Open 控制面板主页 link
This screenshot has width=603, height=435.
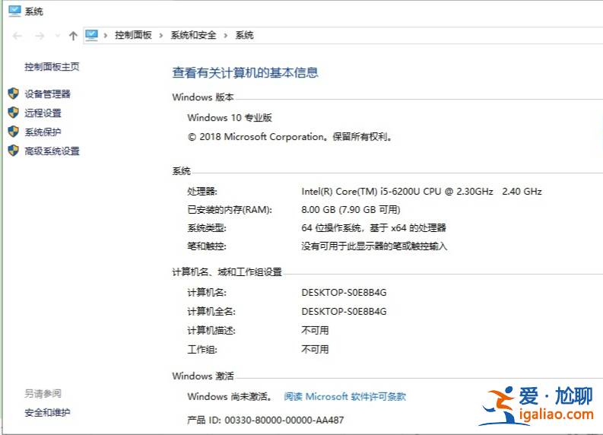click(52, 67)
